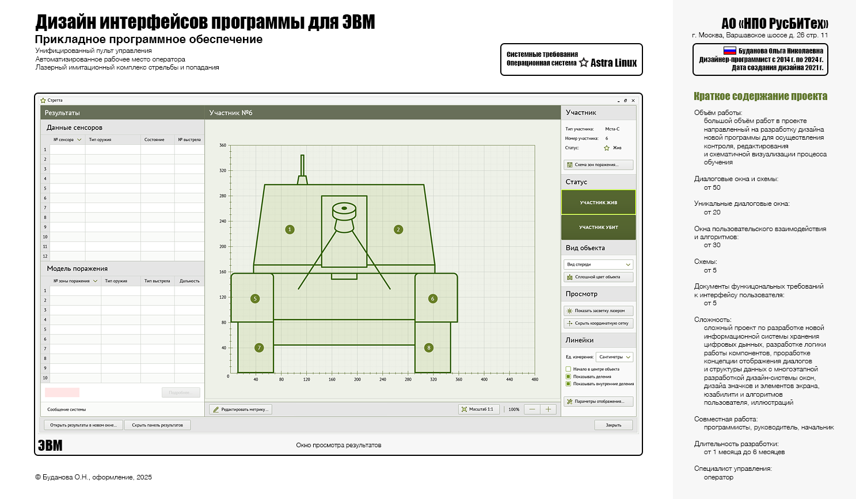Click "Скрыть панель результатов" button
856x499 pixels.
click(x=158, y=425)
